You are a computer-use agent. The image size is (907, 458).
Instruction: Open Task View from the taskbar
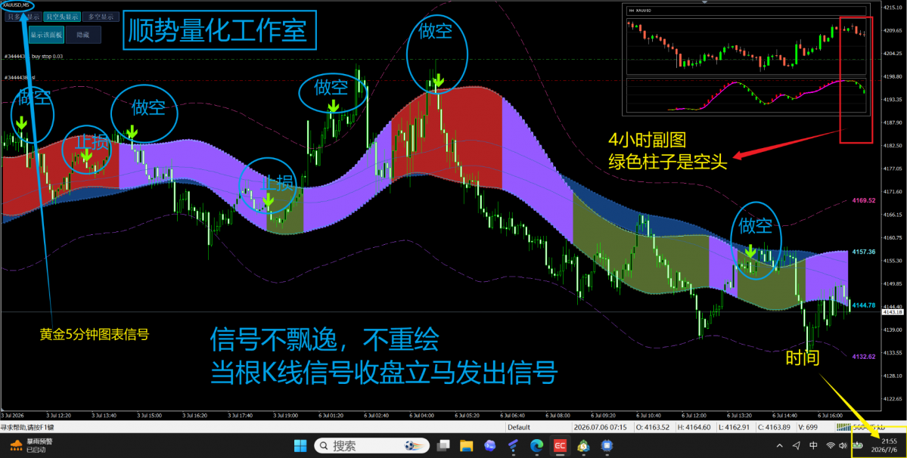coord(444,445)
